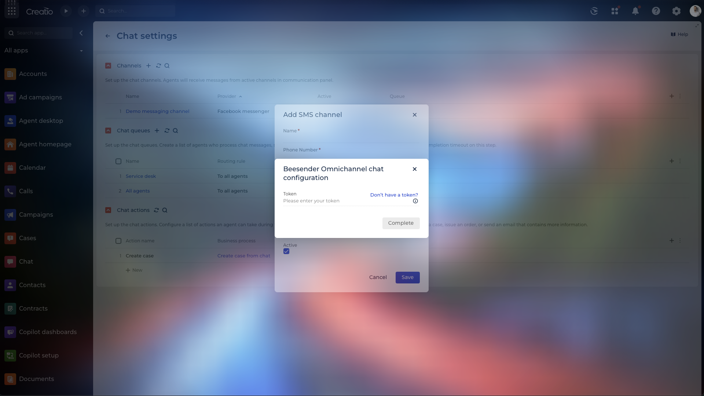Open the Creatio AI assistant icon
704x396 pixels.
pyautogui.click(x=594, y=11)
